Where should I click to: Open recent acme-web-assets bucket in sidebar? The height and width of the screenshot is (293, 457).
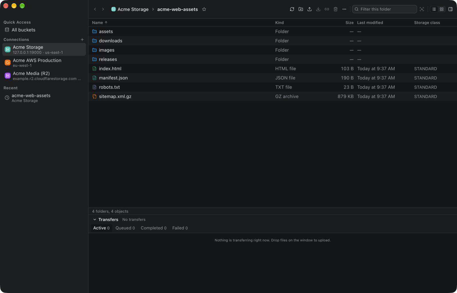(x=44, y=98)
